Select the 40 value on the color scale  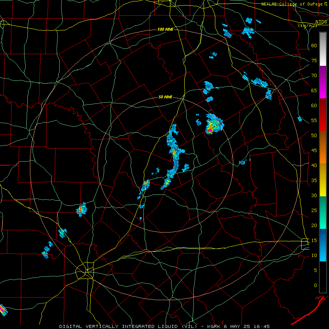click(314, 165)
